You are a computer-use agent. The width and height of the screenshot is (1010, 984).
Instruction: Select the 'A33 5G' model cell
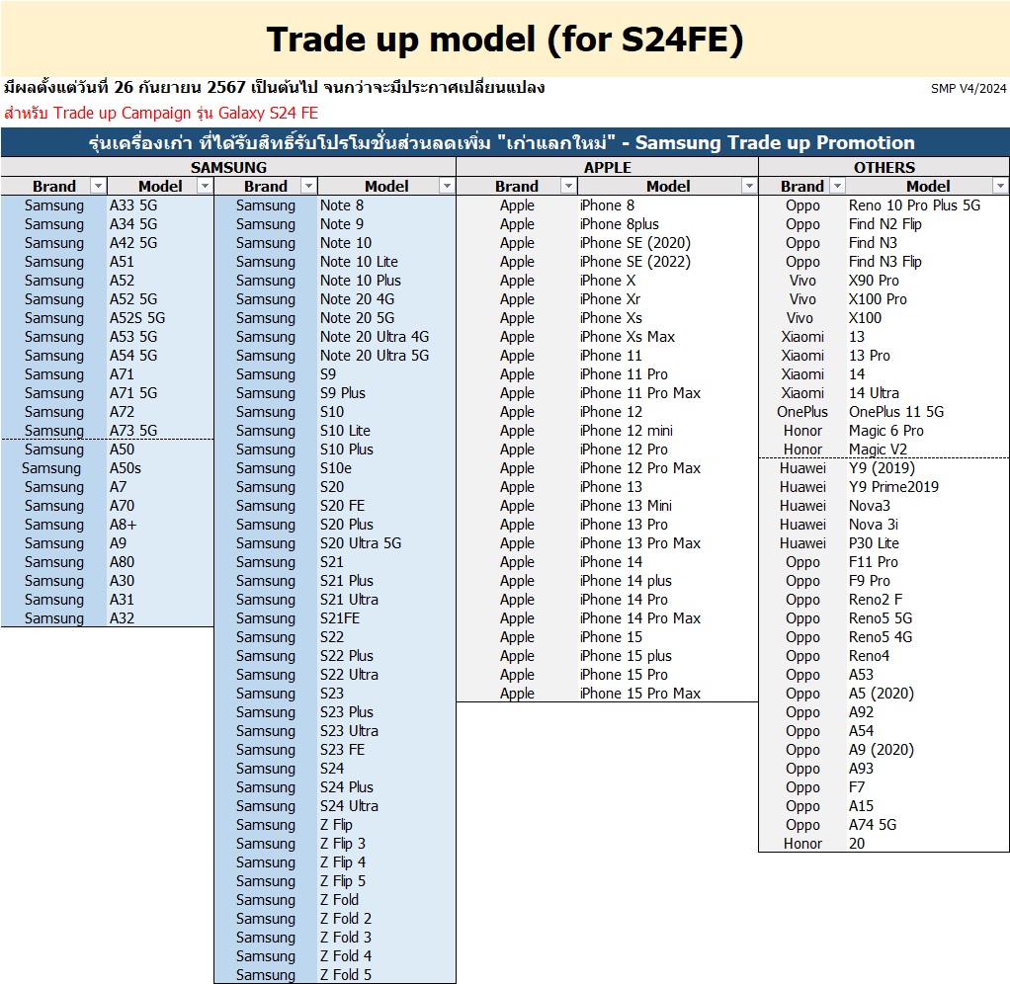(160, 205)
